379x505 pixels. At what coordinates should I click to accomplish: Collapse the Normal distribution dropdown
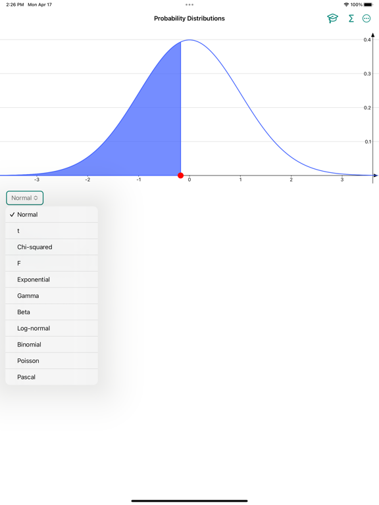point(25,198)
